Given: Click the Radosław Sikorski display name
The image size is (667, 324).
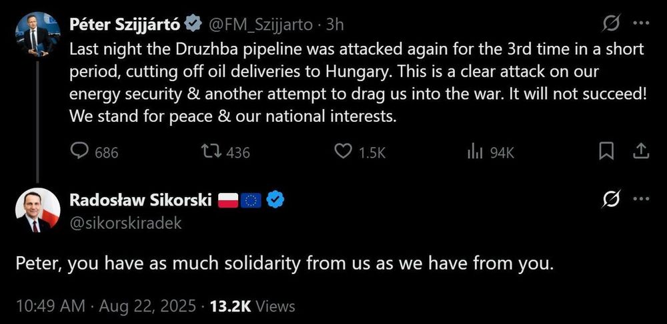Looking at the screenshot, I should (x=141, y=200).
